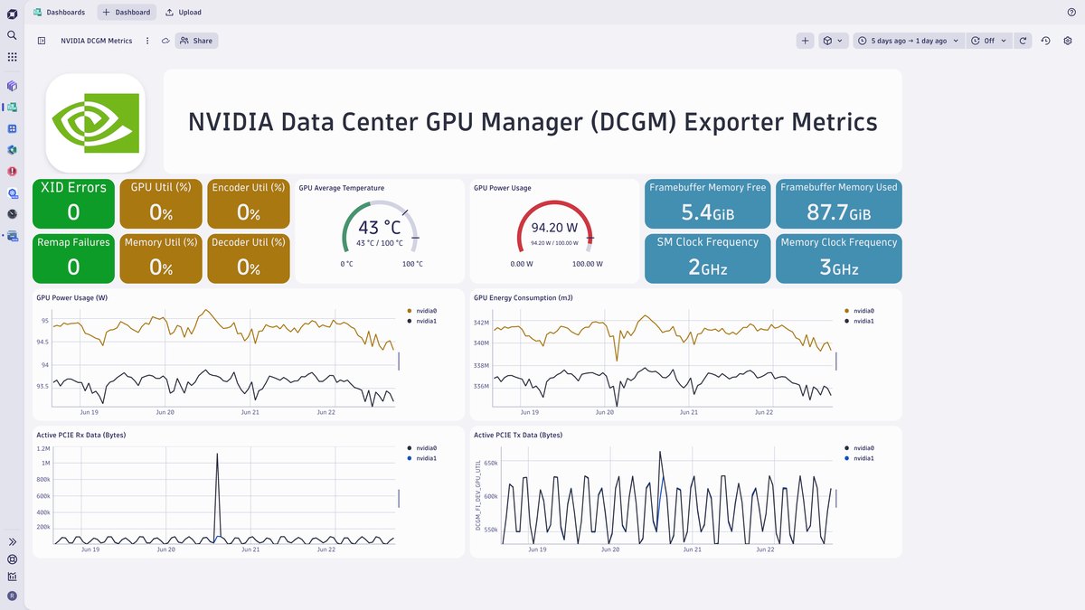Open the help question mark icon
This screenshot has width=1085, height=610.
(1071, 13)
